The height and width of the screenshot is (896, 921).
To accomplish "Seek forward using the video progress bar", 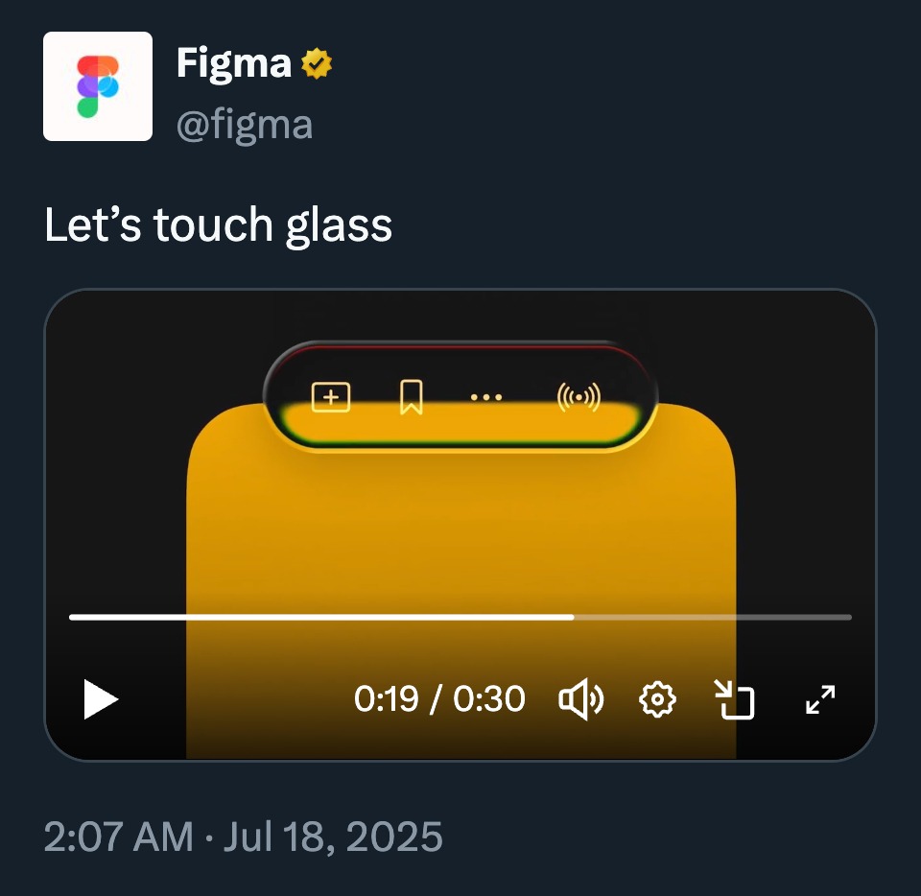I will click(672, 615).
